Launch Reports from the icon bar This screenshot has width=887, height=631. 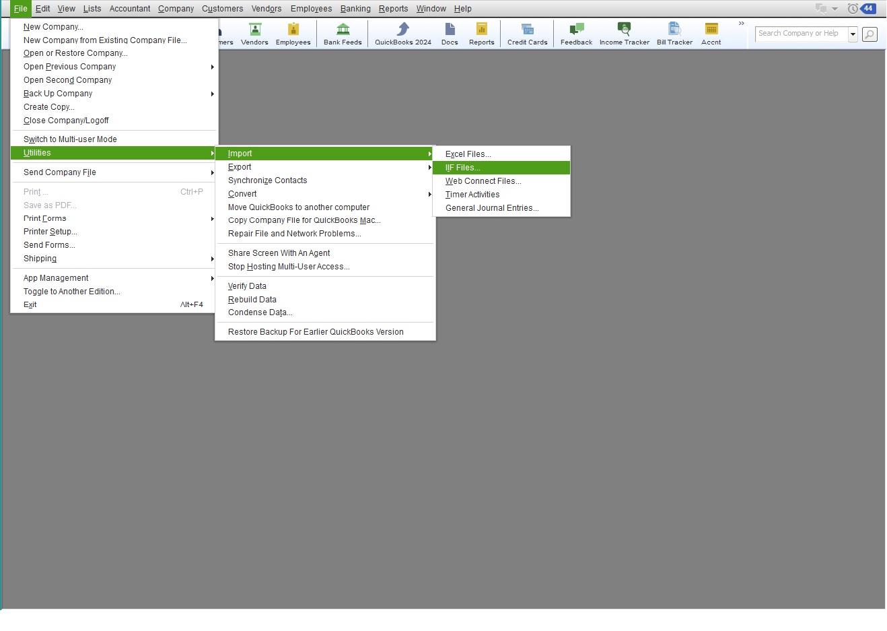point(481,34)
